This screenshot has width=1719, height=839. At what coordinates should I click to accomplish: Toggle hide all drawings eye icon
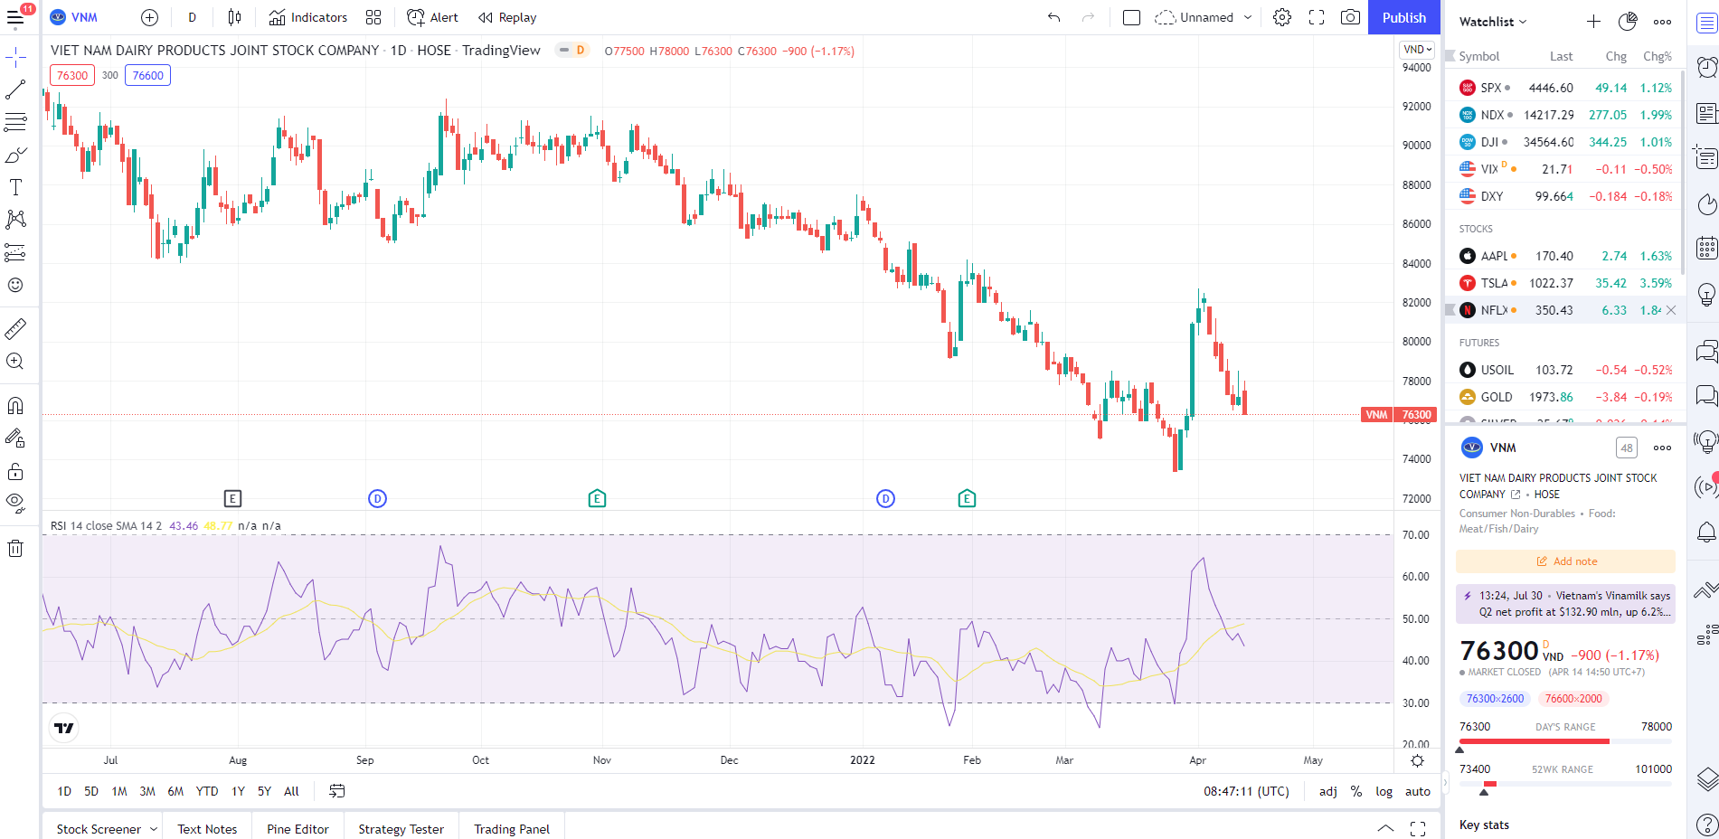(x=15, y=503)
